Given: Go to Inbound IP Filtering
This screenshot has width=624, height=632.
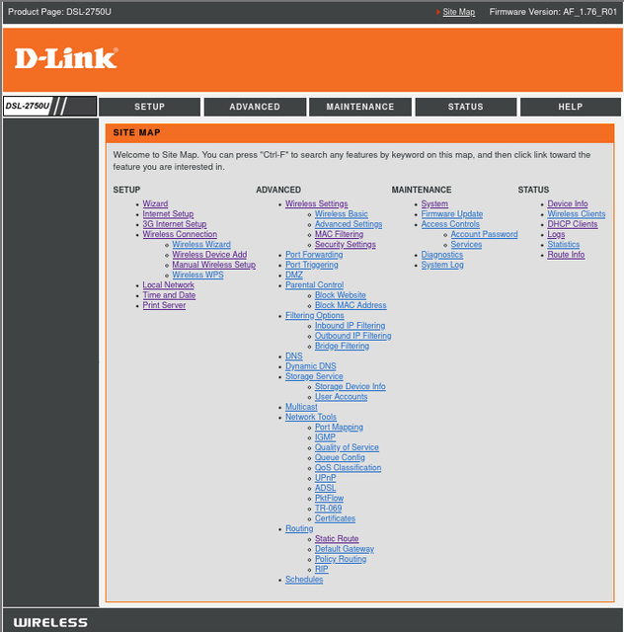Looking at the screenshot, I should click(x=350, y=326).
